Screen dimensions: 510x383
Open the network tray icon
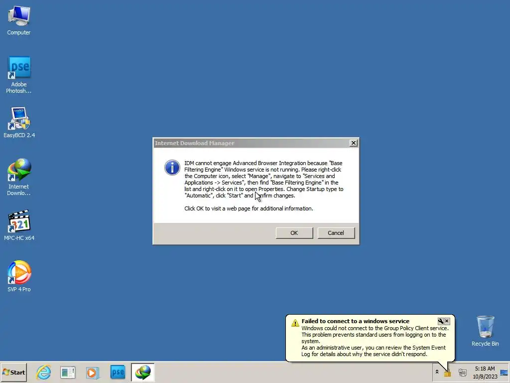coord(462,372)
